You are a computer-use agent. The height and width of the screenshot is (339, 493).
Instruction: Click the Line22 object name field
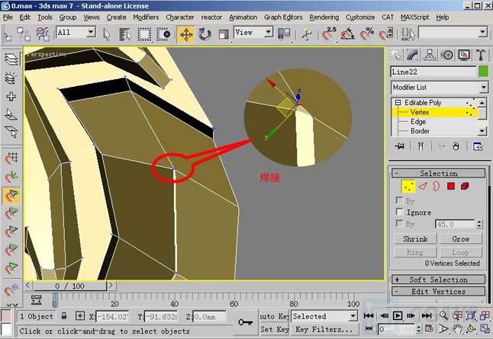(433, 72)
